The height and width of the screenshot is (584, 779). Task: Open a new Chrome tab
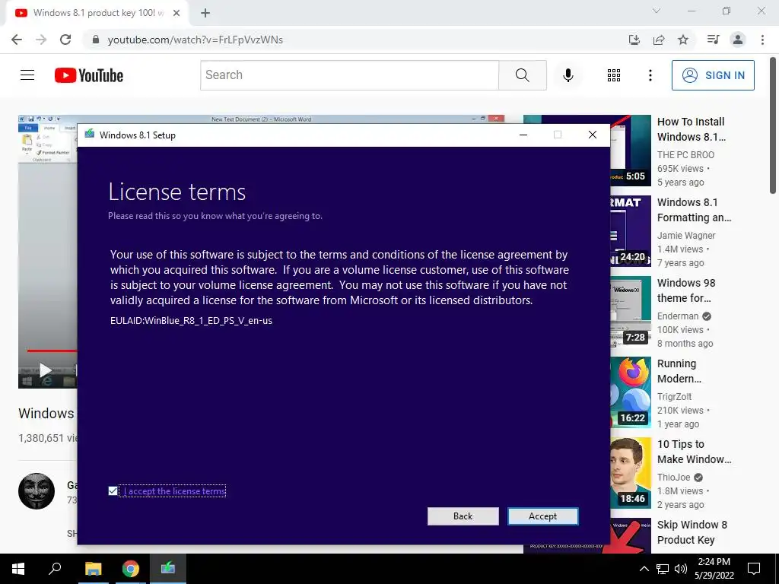pyautogui.click(x=205, y=13)
